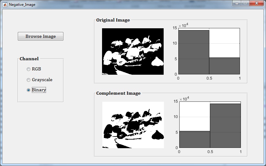Click the 0.5 x-axis tick of the Complement Image histogram
The image size is (266, 166).
(210, 152)
